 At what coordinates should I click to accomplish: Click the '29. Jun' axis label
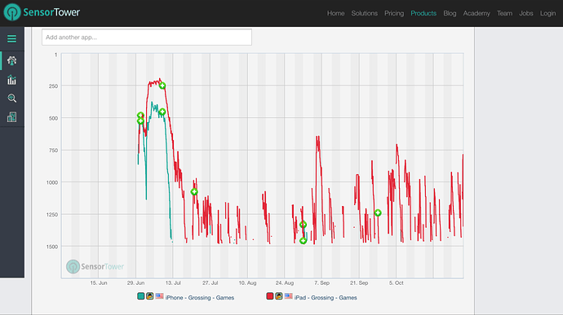coord(135,283)
